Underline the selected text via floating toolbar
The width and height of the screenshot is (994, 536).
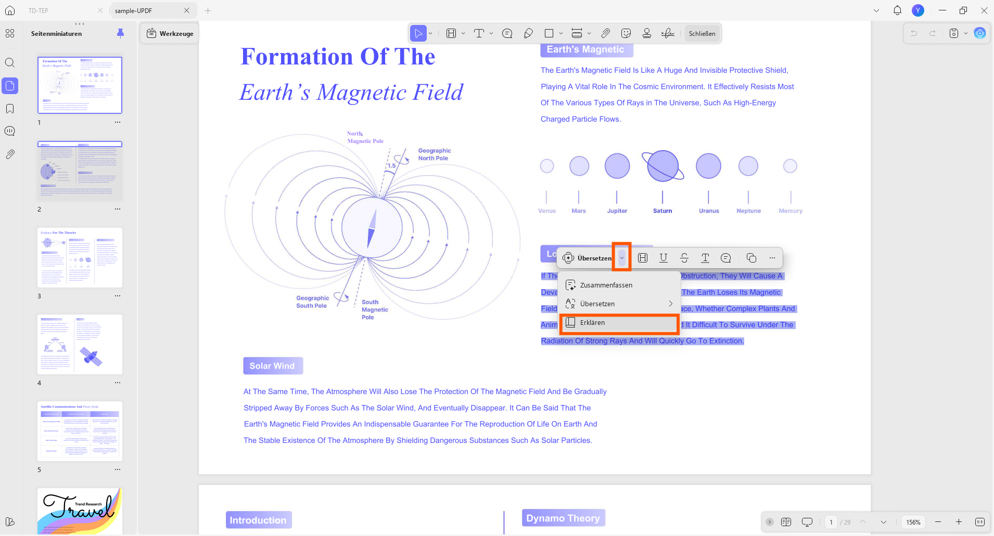[664, 258]
